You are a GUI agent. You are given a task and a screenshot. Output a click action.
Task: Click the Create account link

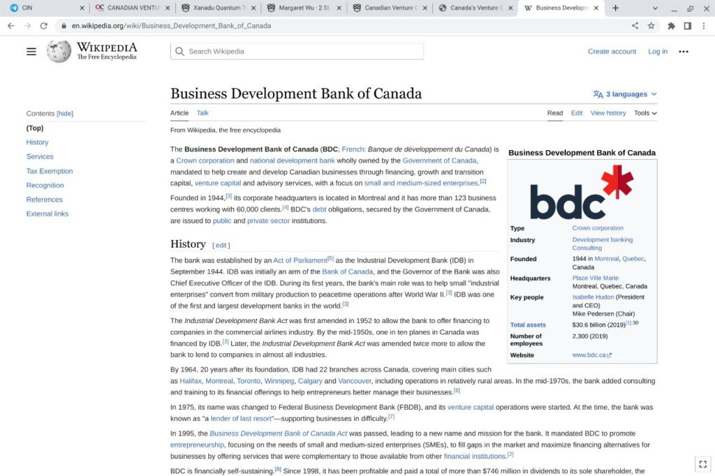[x=612, y=52]
